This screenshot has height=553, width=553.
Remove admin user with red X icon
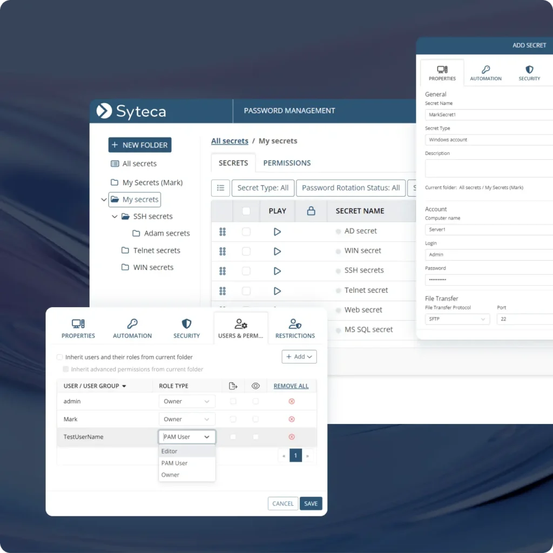(x=292, y=401)
